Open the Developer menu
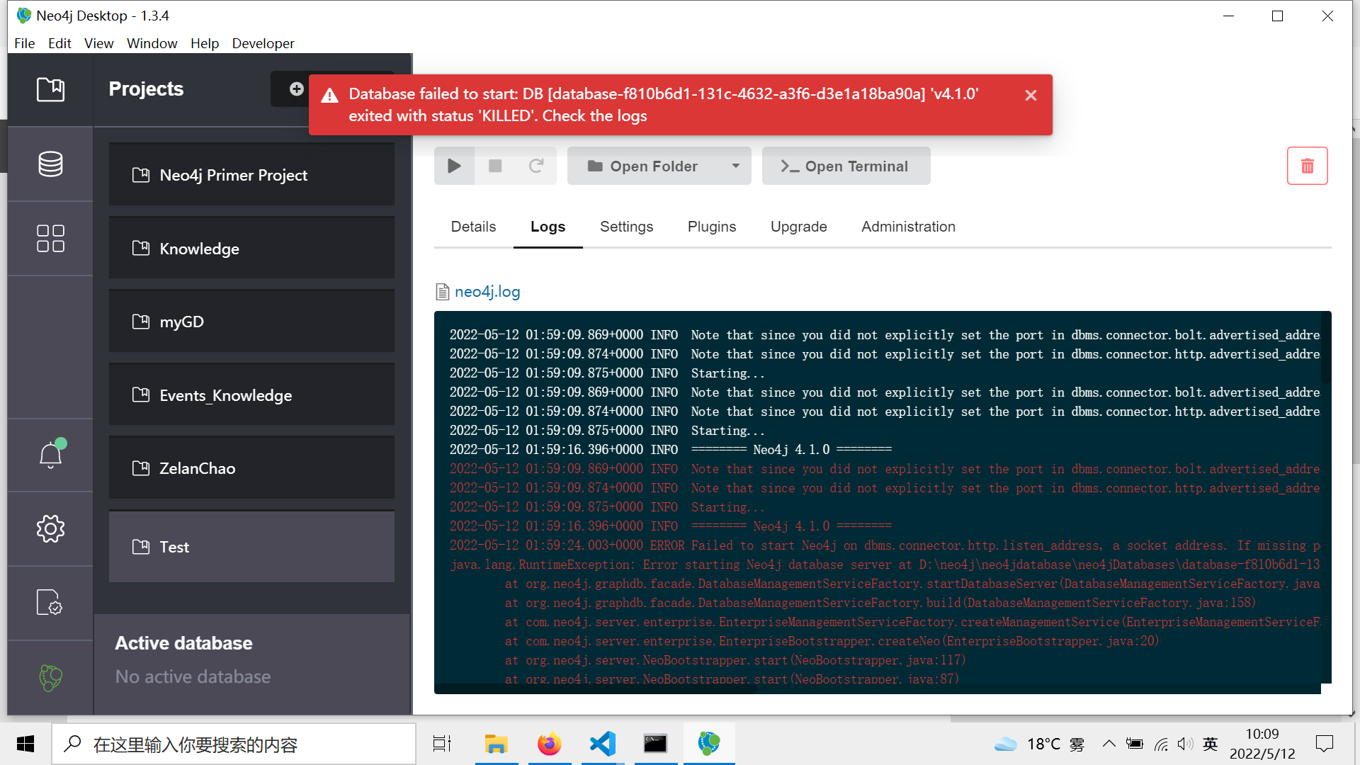This screenshot has height=765, width=1360. pos(263,43)
